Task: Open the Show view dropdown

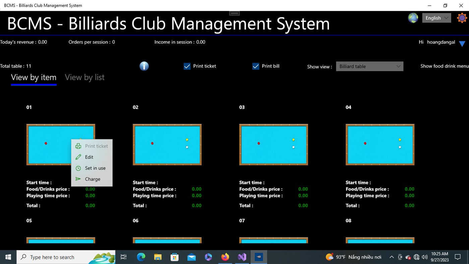Action: pyautogui.click(x=369, y=66)
